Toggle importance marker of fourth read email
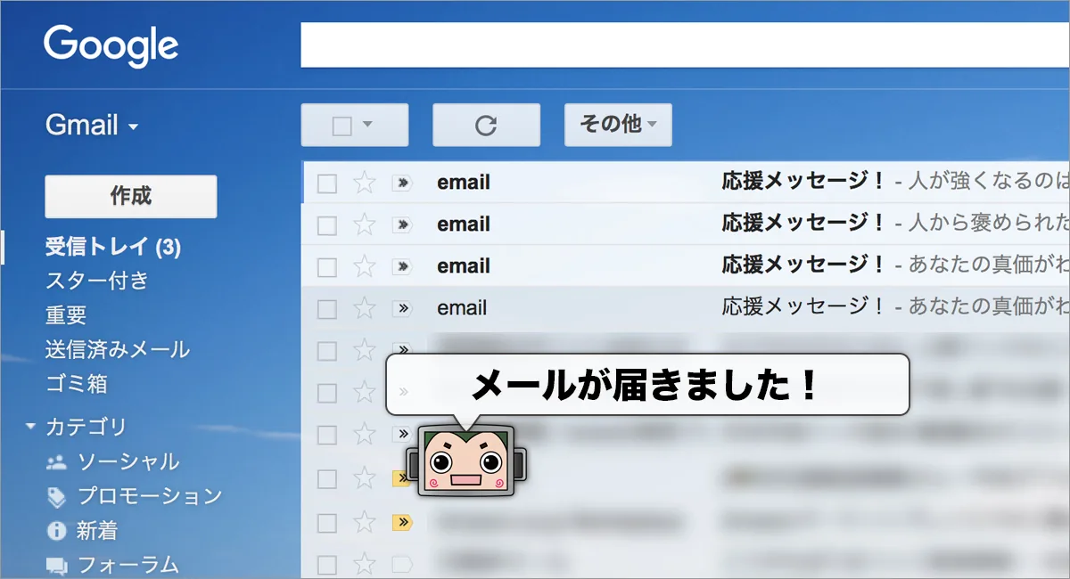The width and height of the screenshot is (1070, 579). tap(402, 308)
